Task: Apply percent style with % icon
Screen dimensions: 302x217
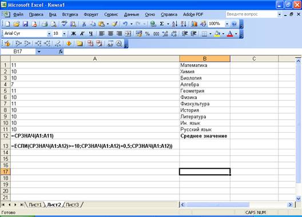Action: 148,34
